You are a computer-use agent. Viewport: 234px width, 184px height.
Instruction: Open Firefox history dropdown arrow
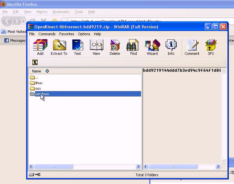click(x=23, y=21)
